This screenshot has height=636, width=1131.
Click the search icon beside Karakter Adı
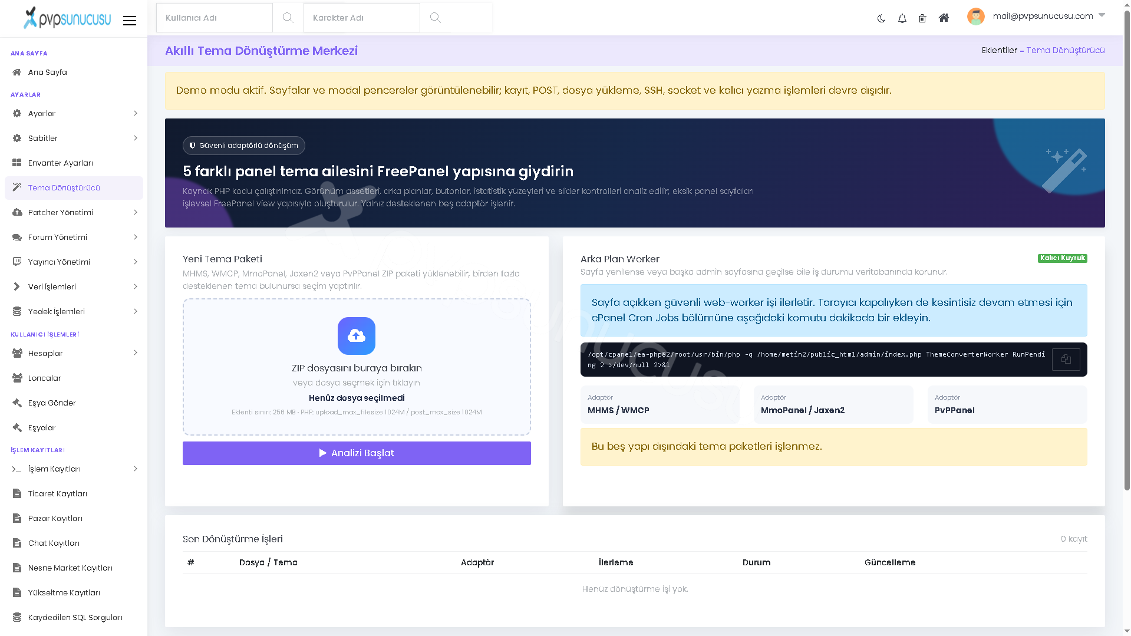pyautogui.click(x=435, y=18)
